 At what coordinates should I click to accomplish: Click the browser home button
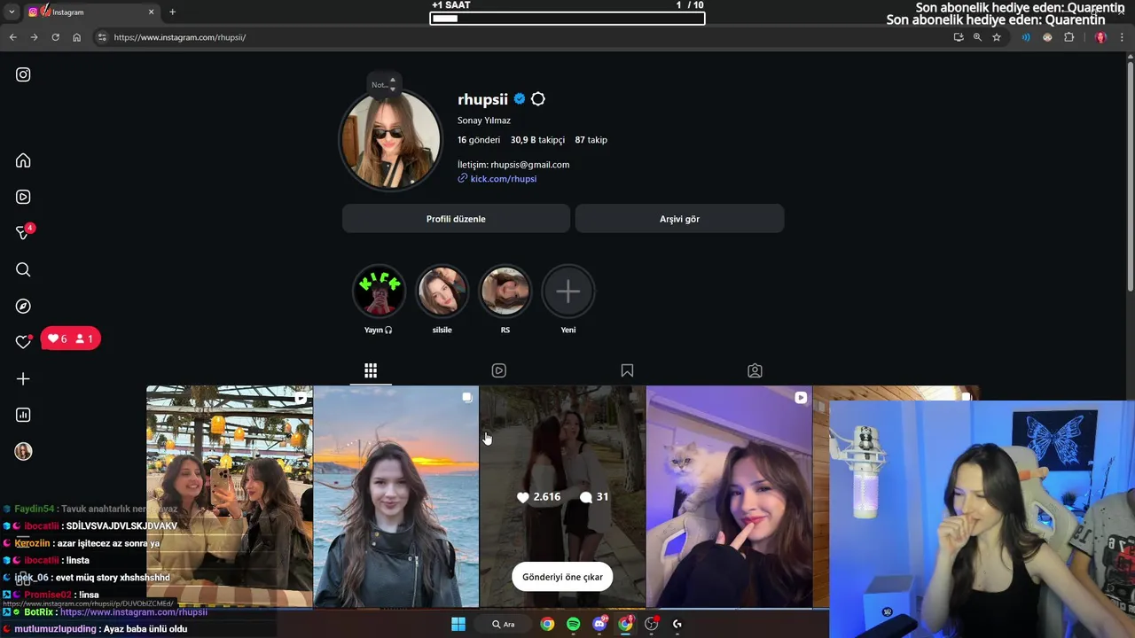pos(76,37)
